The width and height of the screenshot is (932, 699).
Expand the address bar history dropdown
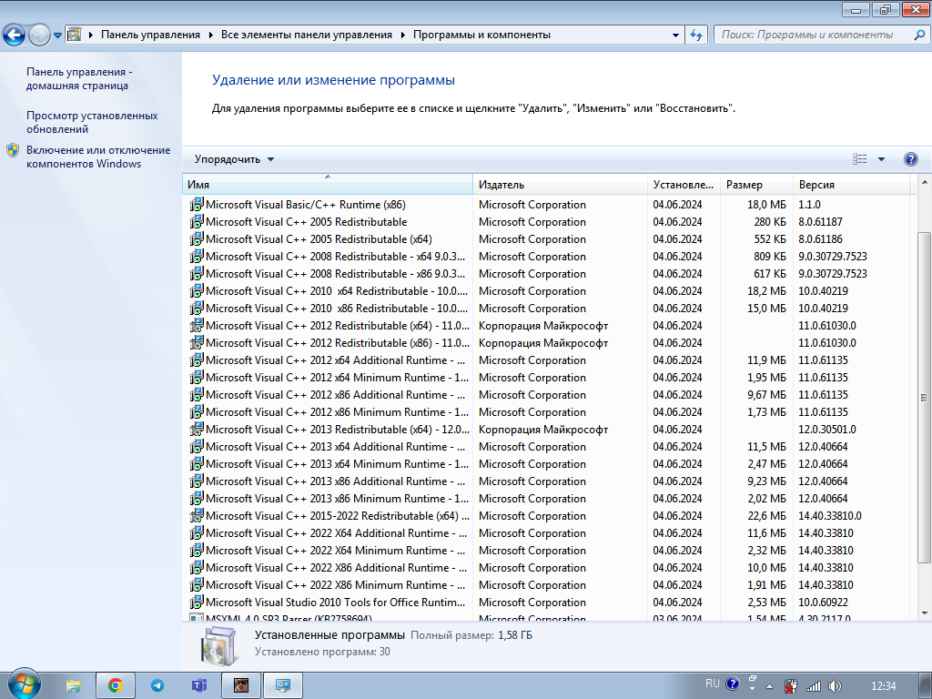pyautogui.click(x=675, y=35)
